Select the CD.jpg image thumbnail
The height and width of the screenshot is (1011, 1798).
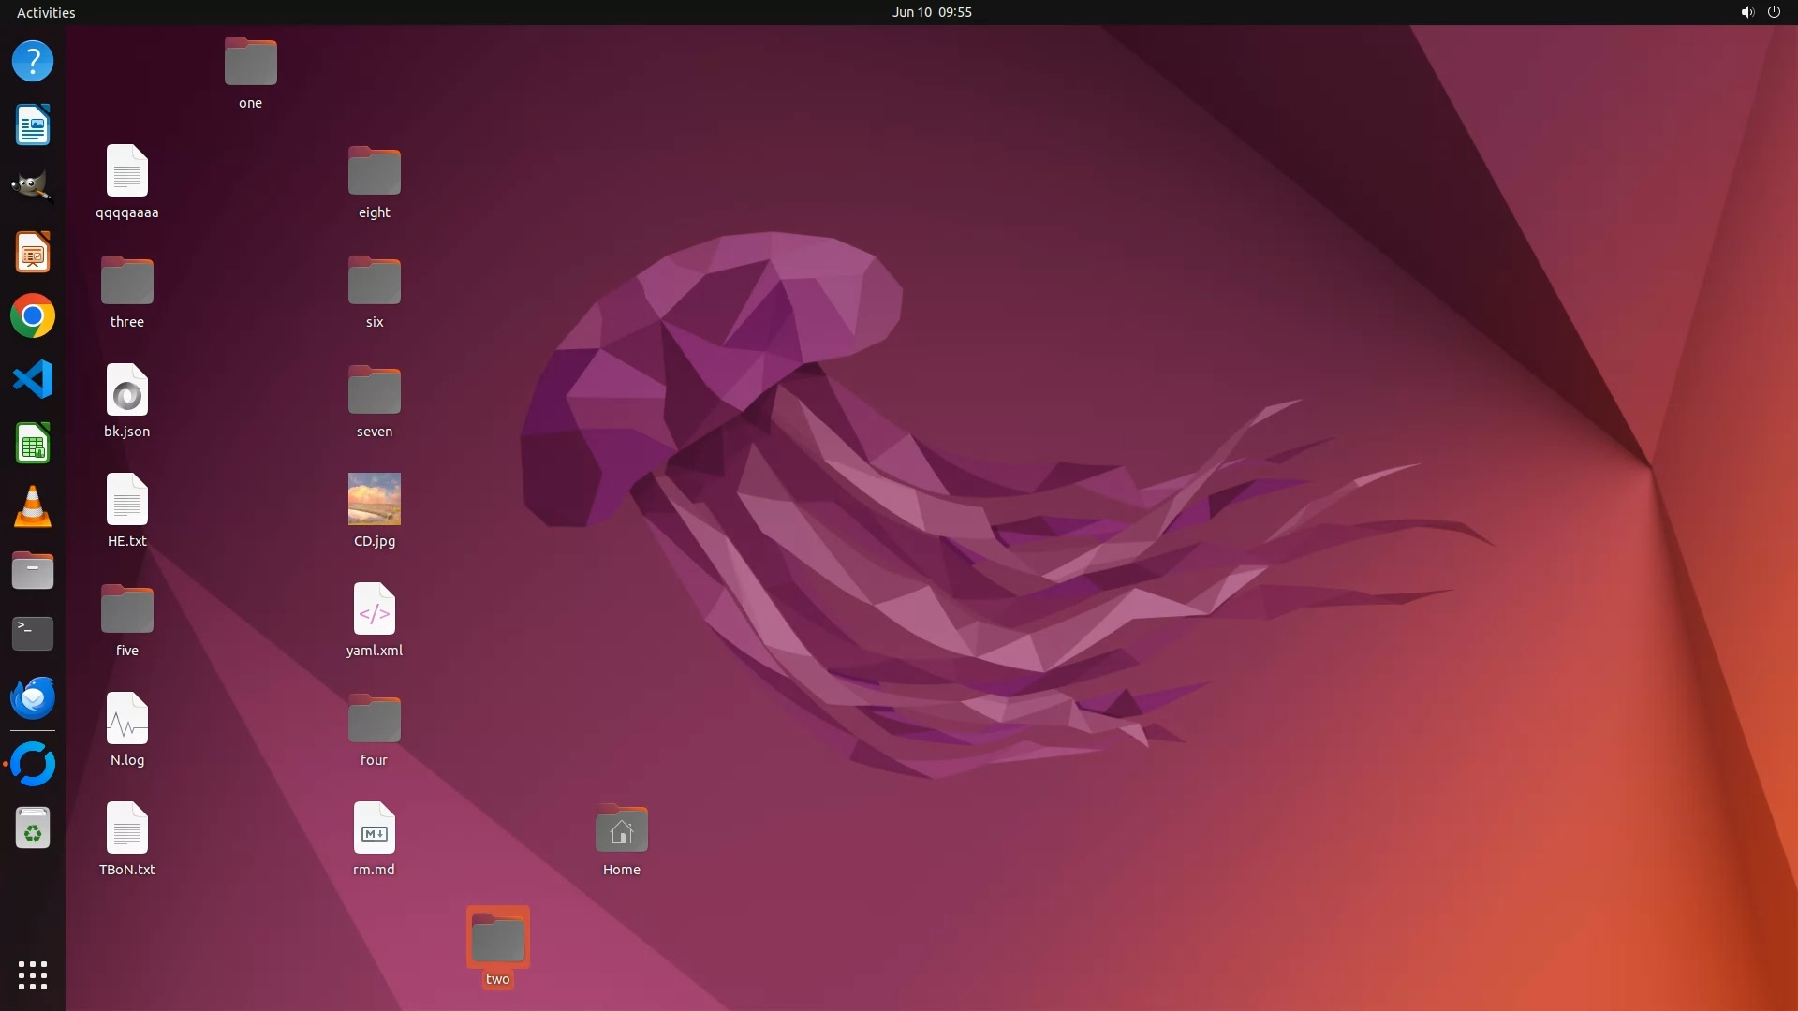click(374, 499)
